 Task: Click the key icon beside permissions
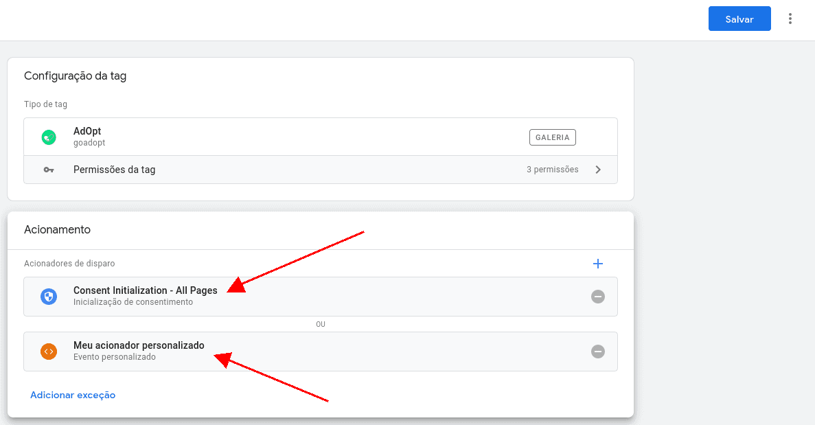48,170
